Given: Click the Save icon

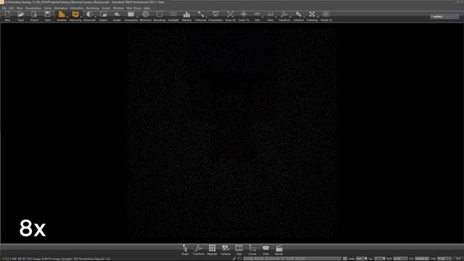Looking at the screenshot, I should (48, 16).
